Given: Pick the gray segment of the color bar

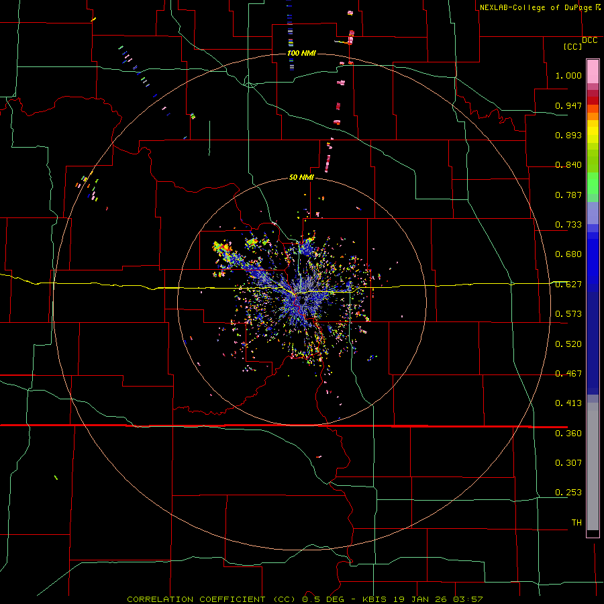Looking at the screenshot, I should [x=593, y=466].
